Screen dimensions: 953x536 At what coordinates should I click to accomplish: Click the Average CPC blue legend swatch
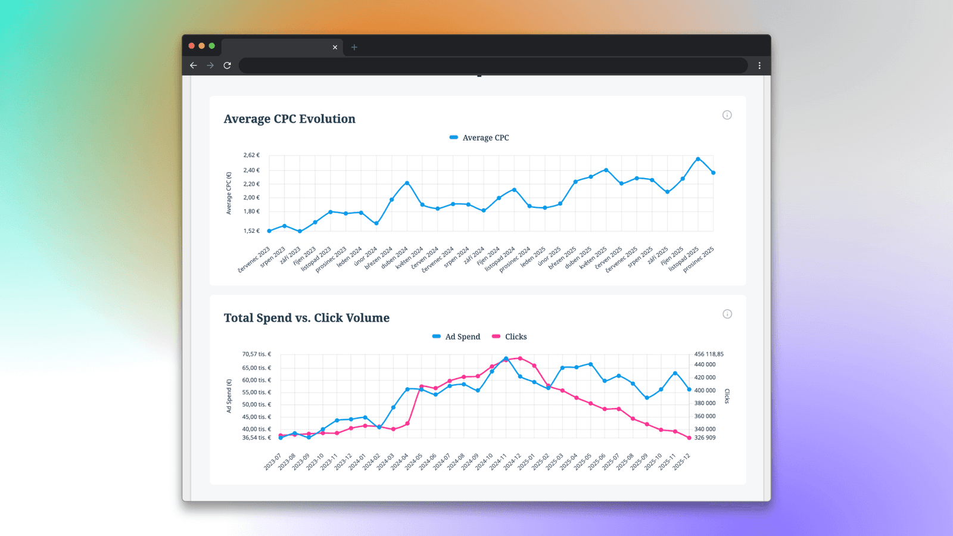point(454,138)
